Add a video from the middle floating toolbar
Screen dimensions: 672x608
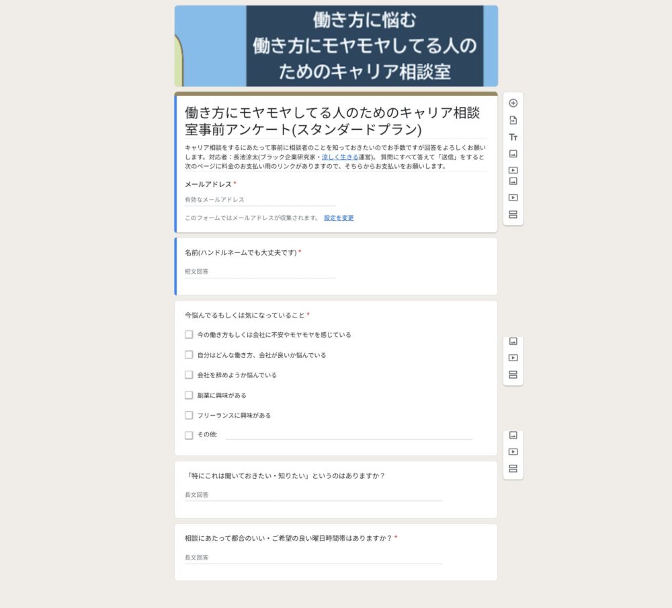point(513,358)
